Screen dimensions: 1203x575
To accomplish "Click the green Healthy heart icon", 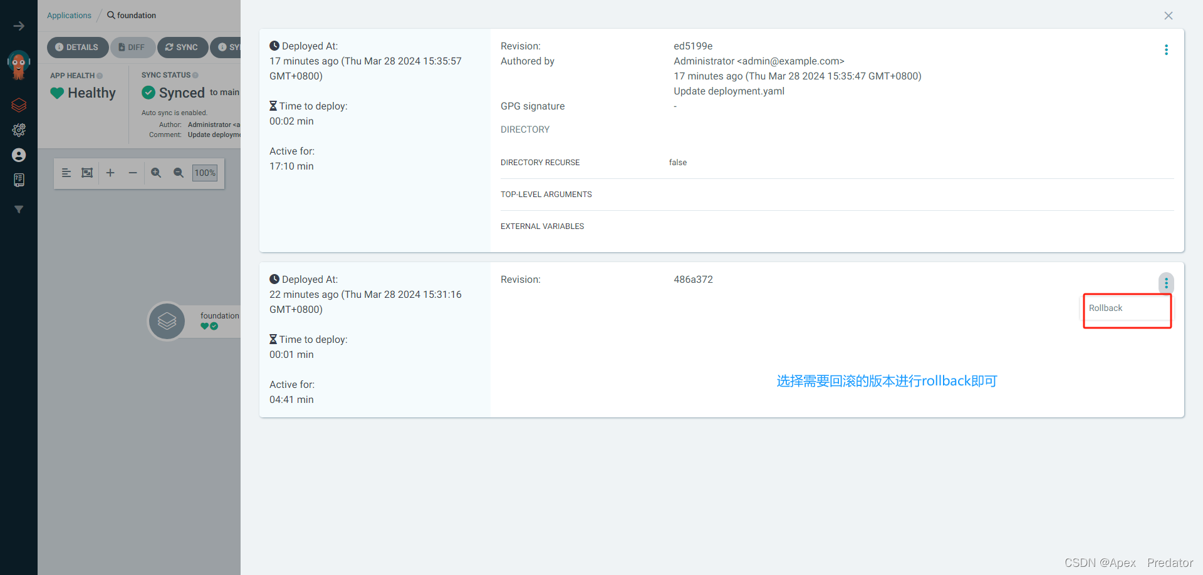I will coord(57,93).
